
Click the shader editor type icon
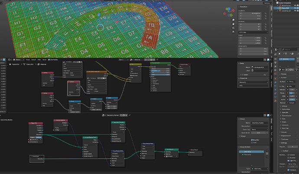[x=10, y=60]
